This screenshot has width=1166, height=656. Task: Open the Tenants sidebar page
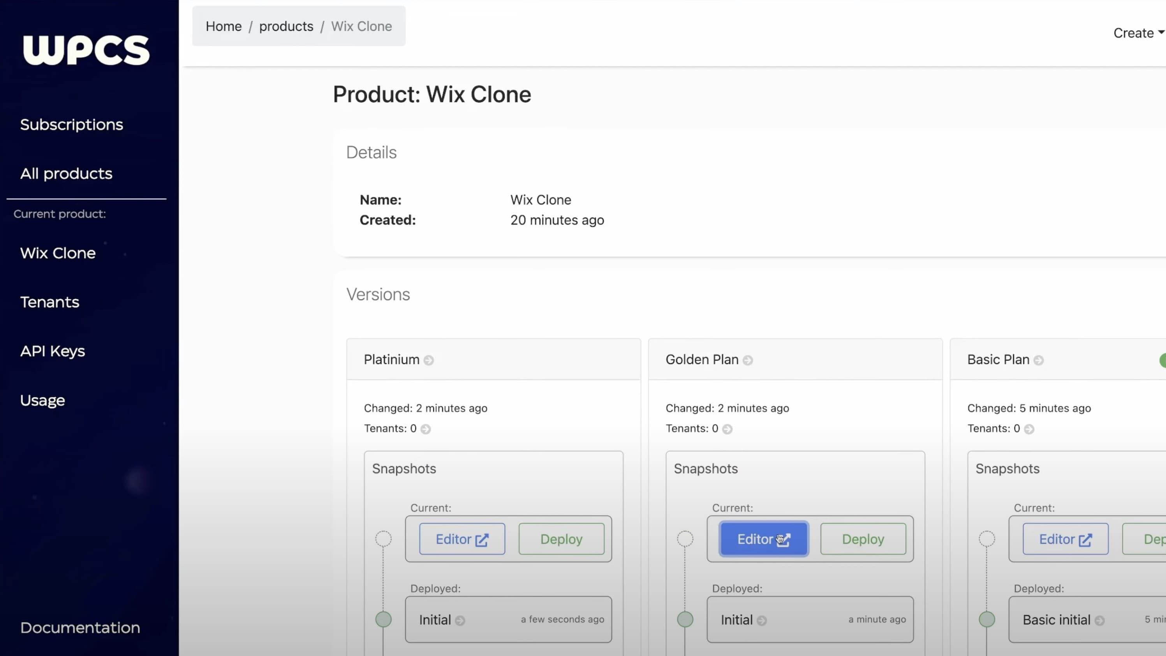click(x=50, y=302)
